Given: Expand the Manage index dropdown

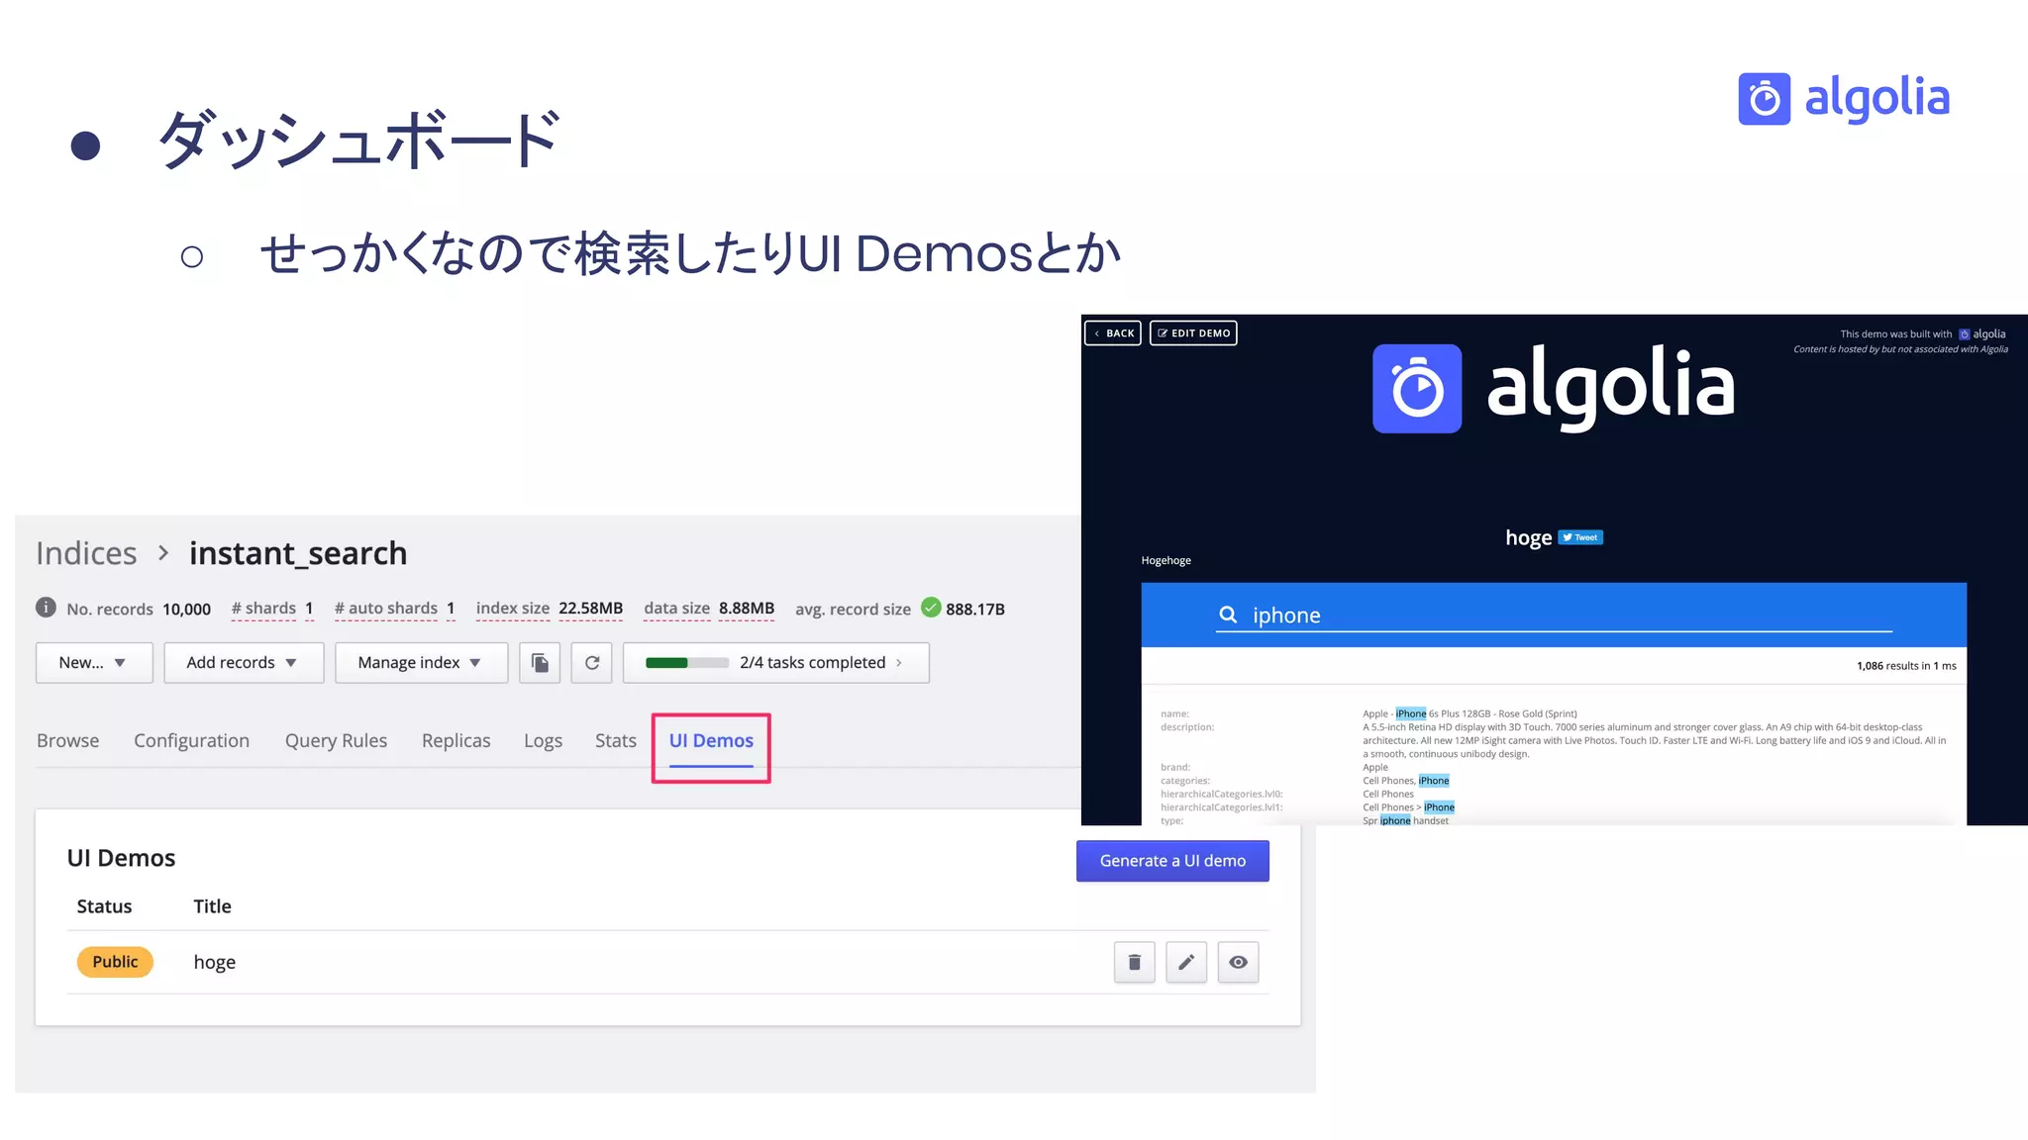Looking at the screenshot, I should [421, 663].
